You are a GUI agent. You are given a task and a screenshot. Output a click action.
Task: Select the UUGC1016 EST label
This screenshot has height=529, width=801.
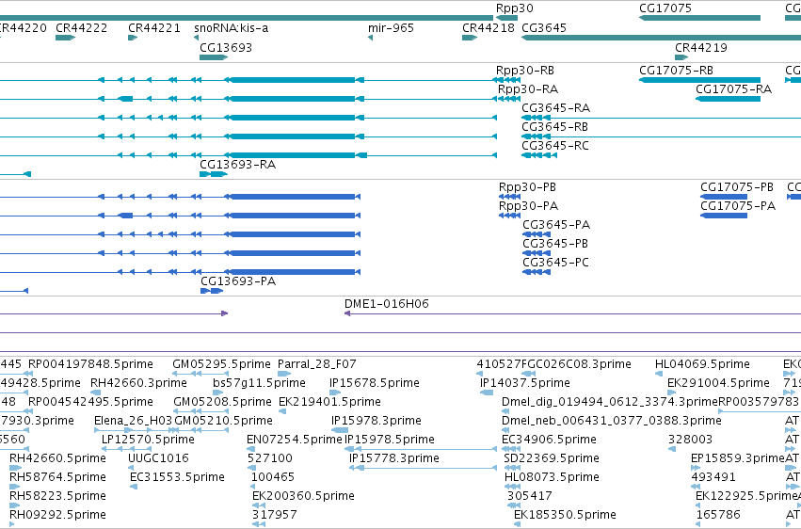(x=158, y=458)
